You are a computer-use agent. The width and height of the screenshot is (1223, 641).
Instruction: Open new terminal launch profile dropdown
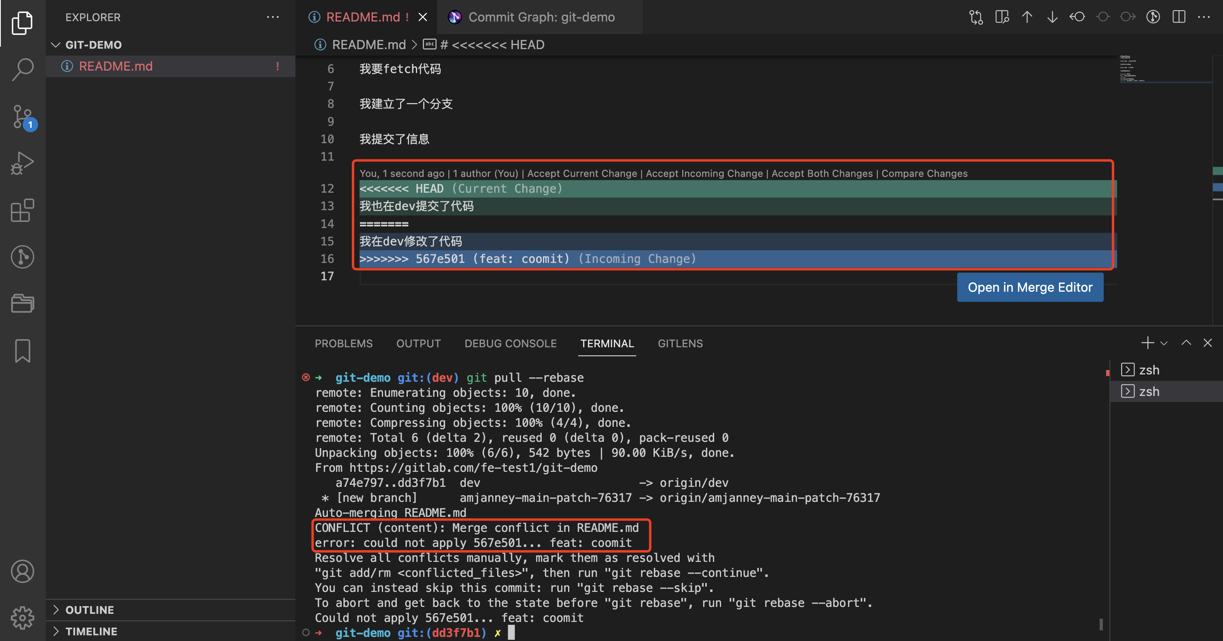click(x=1164, y=343)
